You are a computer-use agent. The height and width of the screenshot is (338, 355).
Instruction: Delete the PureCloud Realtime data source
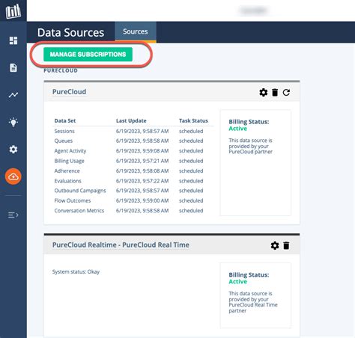click(x=286, y=245)
